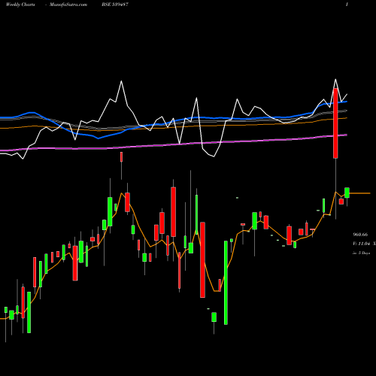Click the volume text 'V: 11.04'
Image resolution: width=376 pixels, height=376 pixels.
pyautogui.click(x=362, y=244)
